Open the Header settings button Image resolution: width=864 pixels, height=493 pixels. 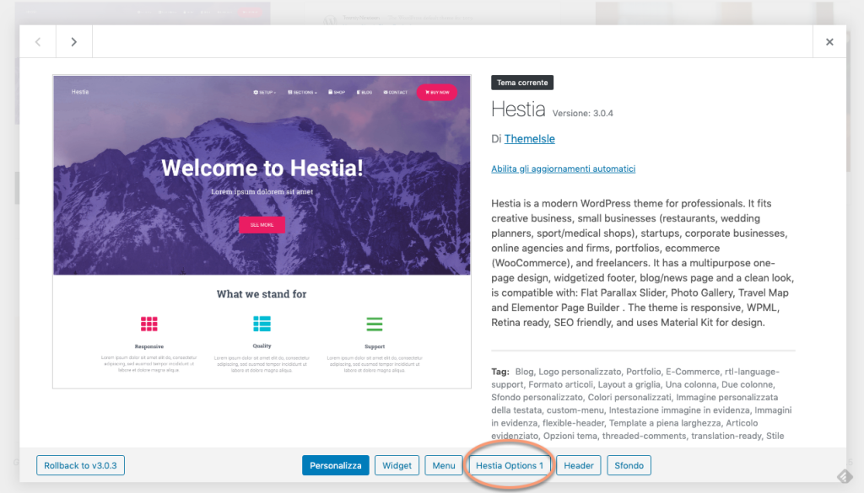pos(579,465)
